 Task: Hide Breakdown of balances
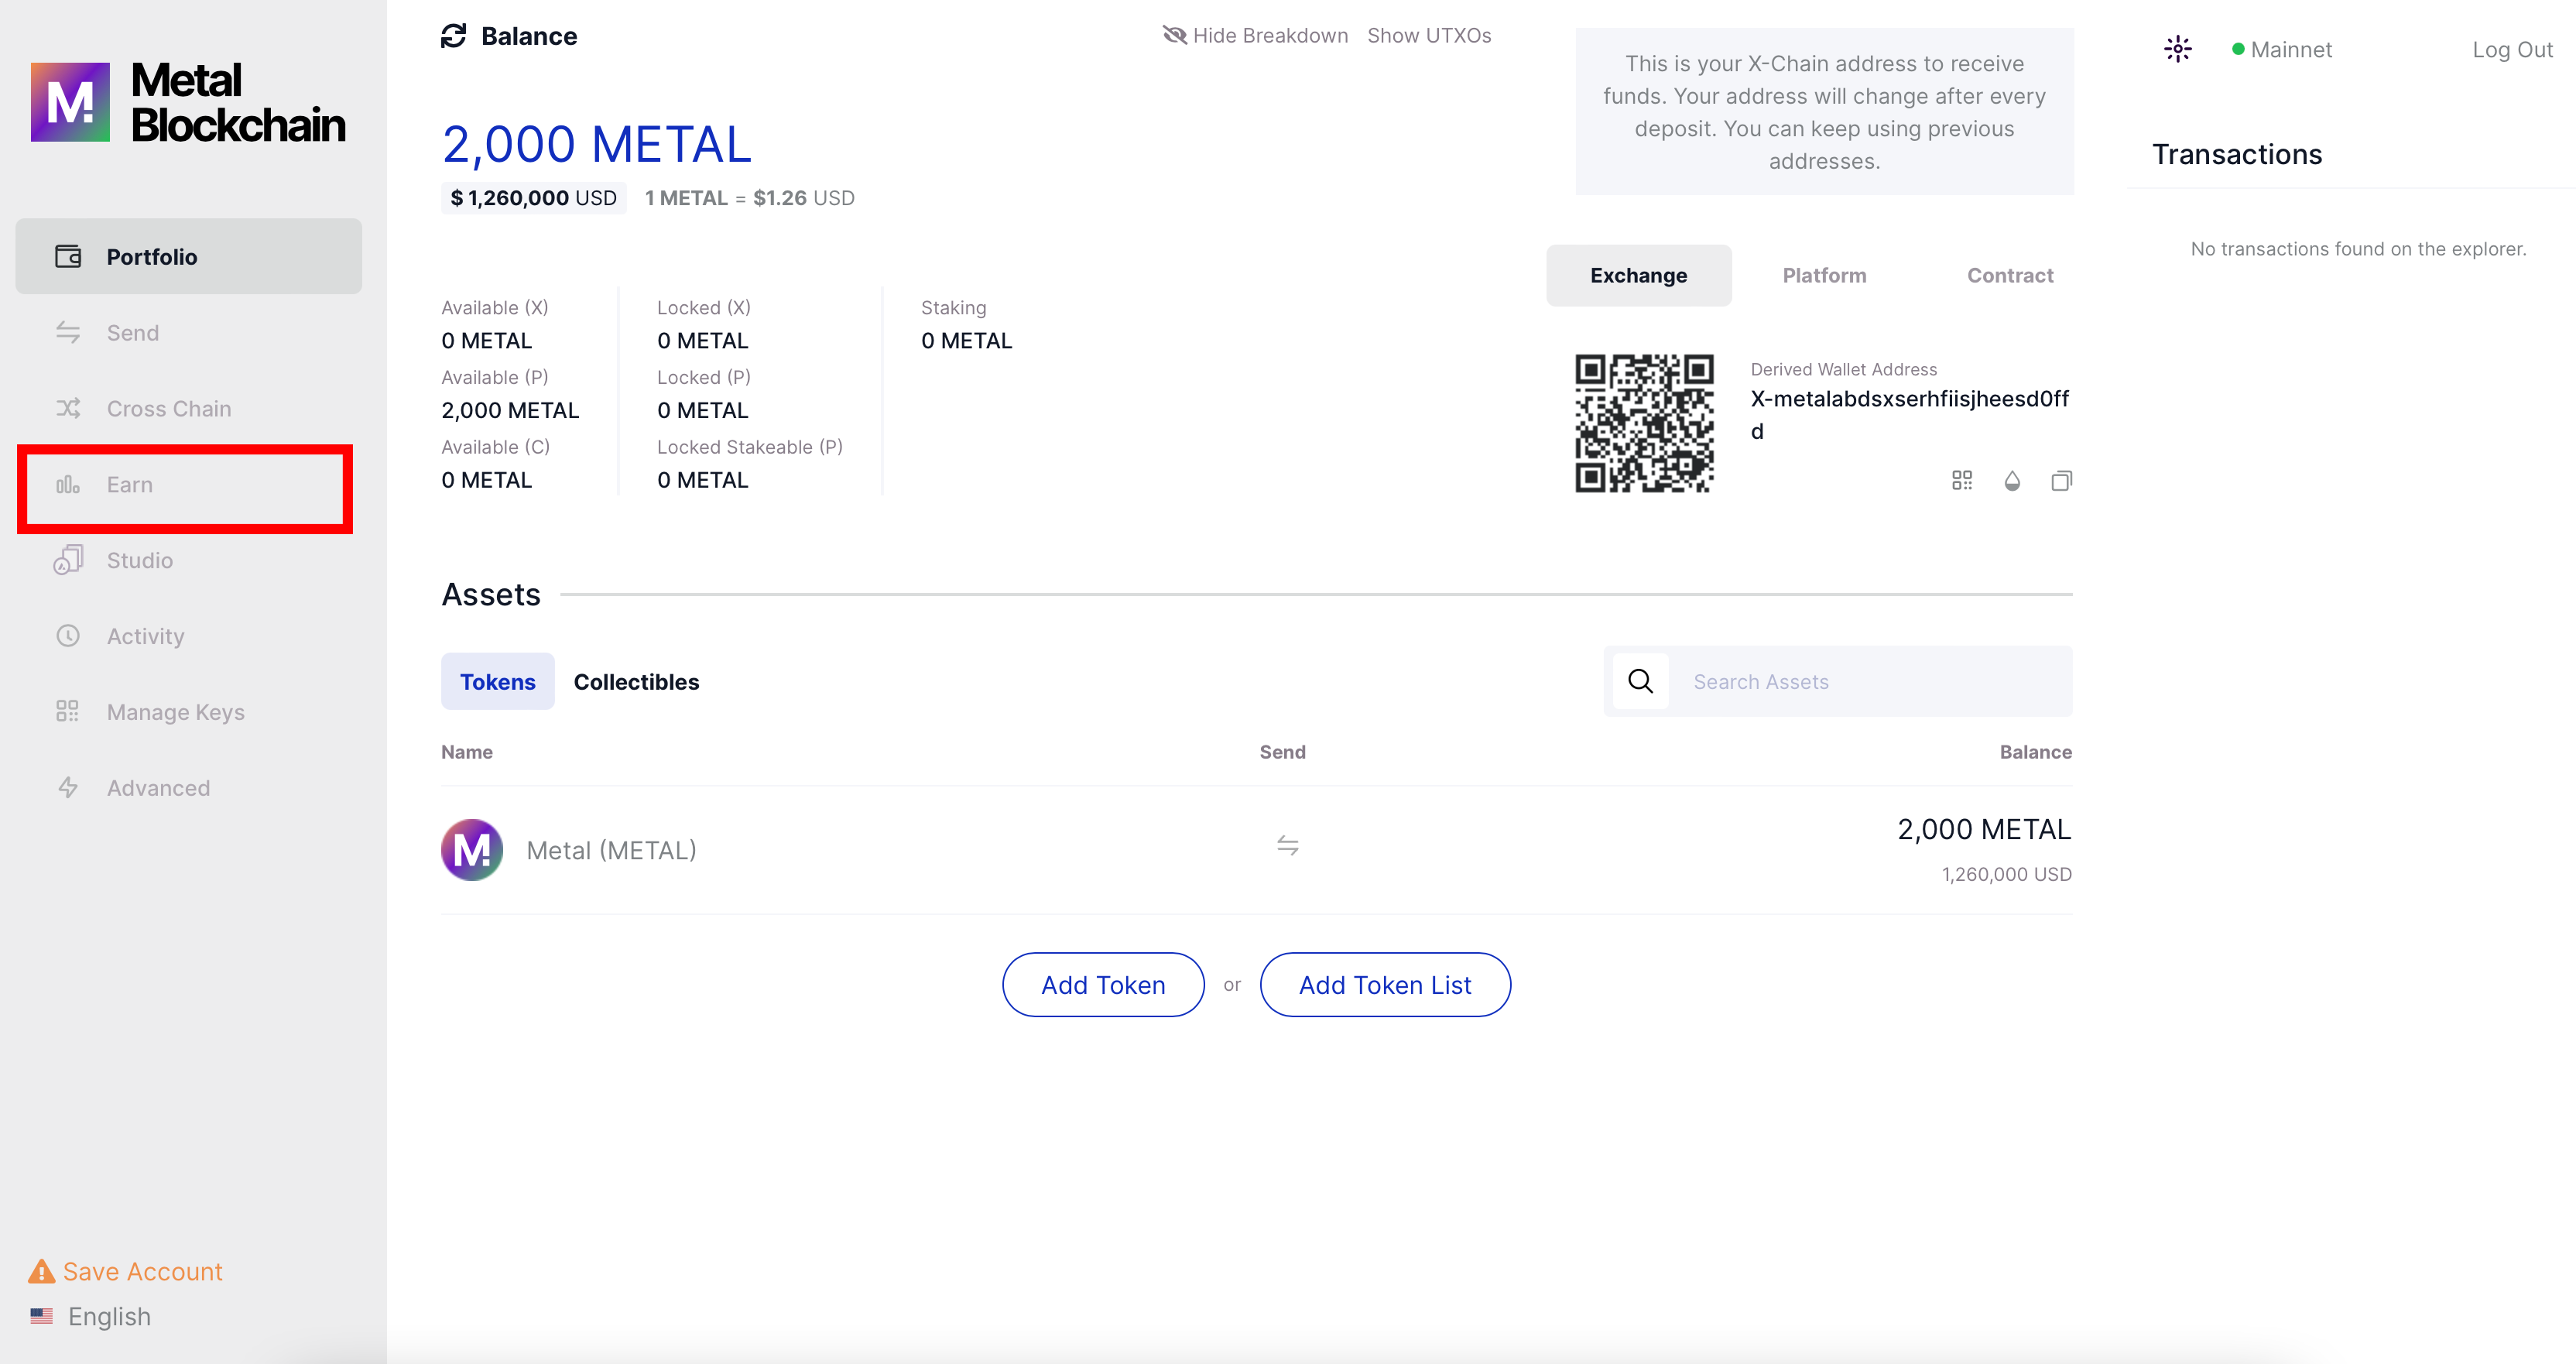[1255, 36]
